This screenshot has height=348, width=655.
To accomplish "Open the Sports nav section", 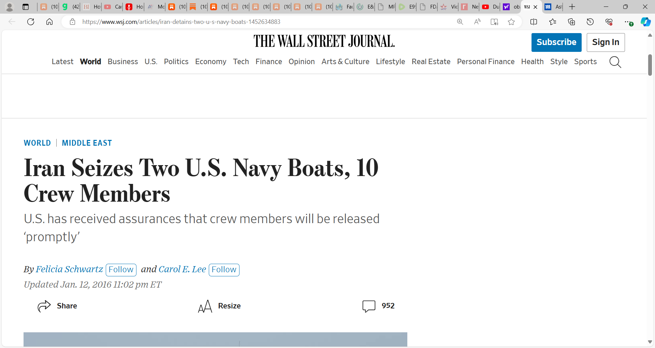I will (585, 62).
